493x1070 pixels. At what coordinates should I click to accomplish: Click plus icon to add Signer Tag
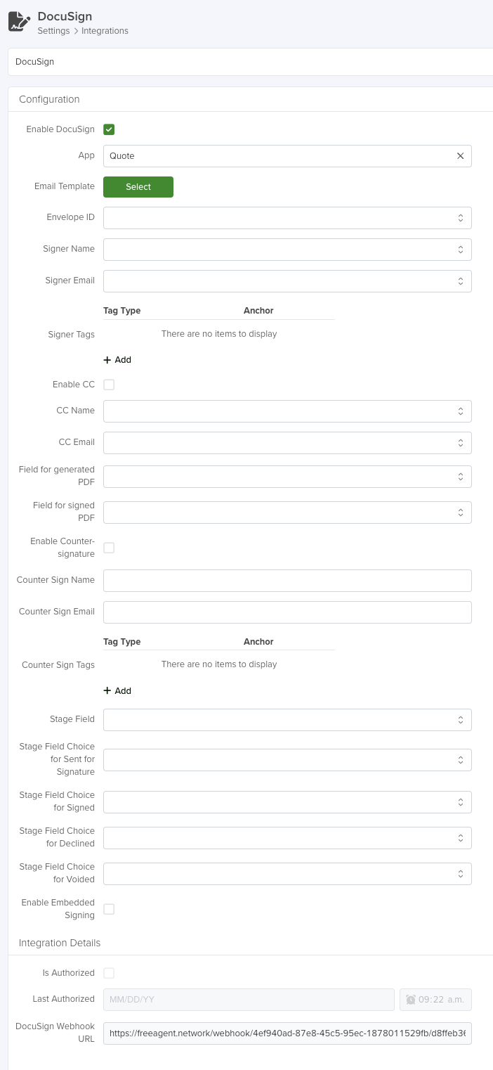107,360
